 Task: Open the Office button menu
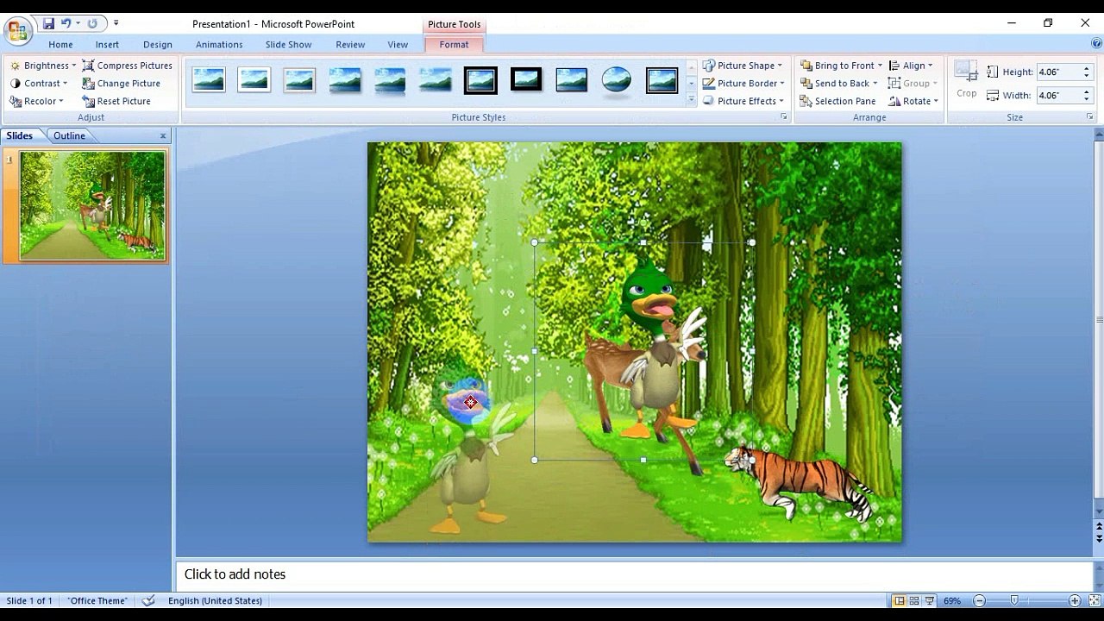(x=17, y=32)
